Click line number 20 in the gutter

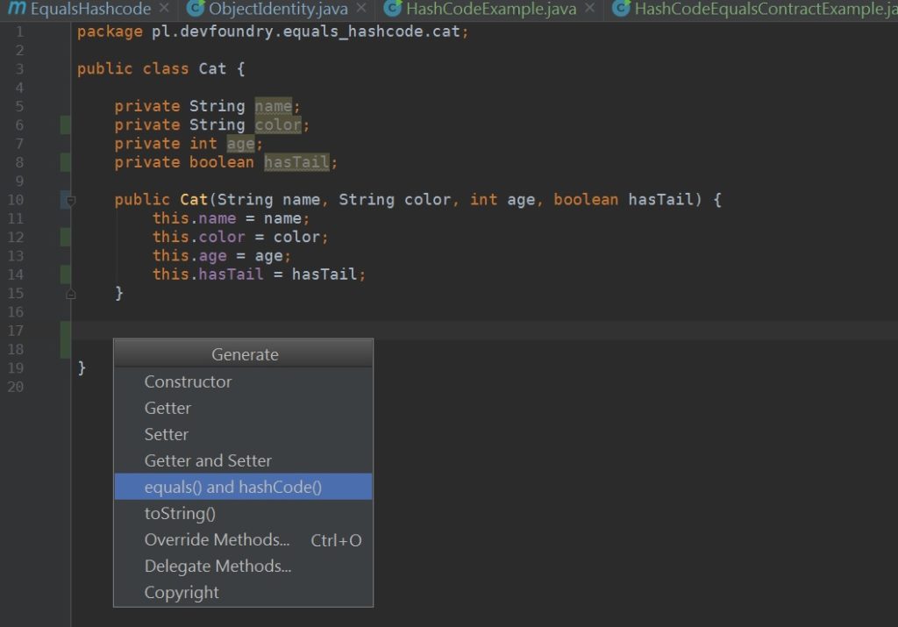coord(16,387)
